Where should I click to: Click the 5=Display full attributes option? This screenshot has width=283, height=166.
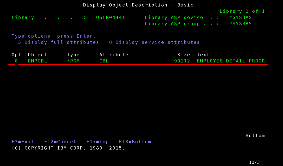tap(59, 42)
